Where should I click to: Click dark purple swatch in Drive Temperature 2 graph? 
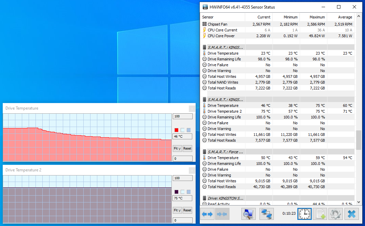(x=177, y=192)
